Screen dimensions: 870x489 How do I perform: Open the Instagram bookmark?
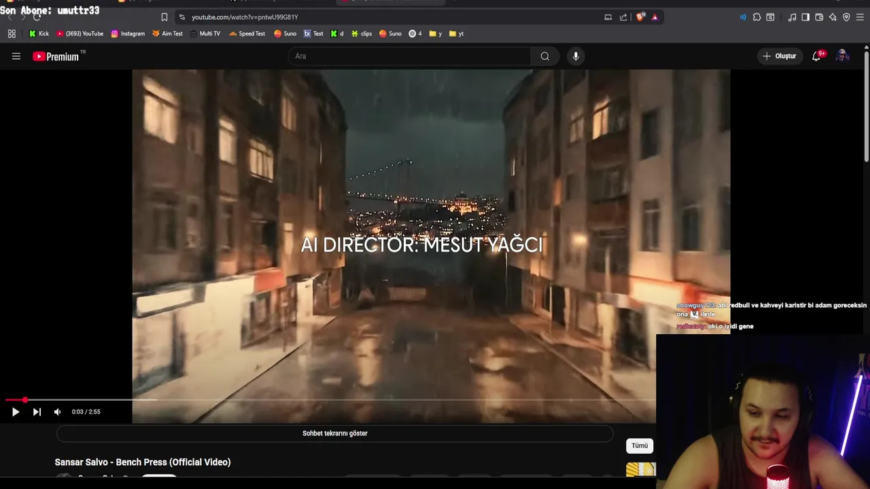[x=128, y=33]
